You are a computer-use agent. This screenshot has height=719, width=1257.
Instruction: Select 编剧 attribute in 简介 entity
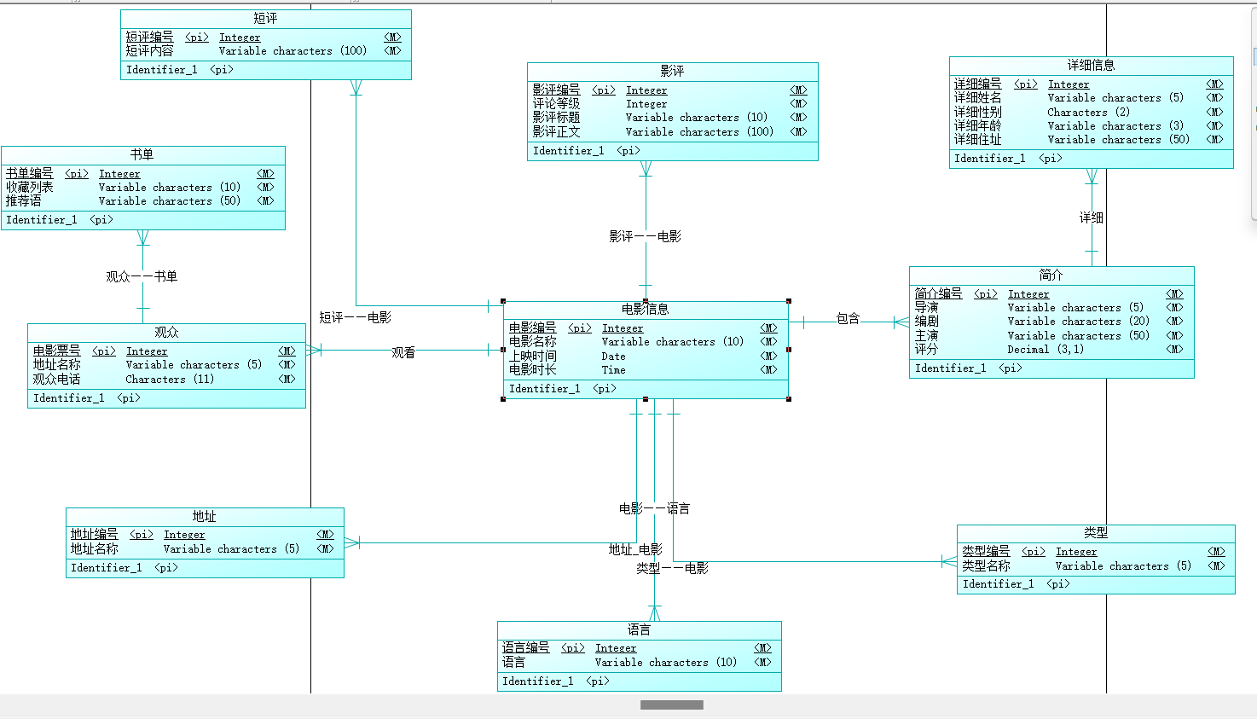point(926,321)
